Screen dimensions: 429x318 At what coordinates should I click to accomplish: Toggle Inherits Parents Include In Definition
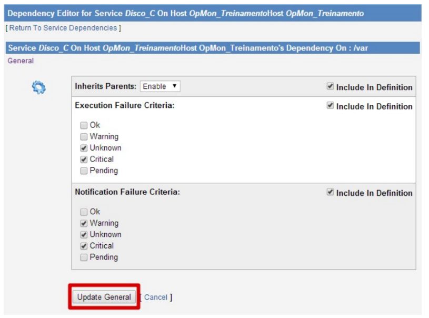[330, 87]
